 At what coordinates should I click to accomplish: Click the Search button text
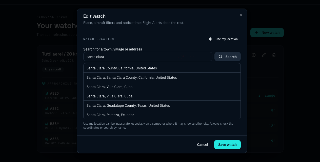click(231, 57)
